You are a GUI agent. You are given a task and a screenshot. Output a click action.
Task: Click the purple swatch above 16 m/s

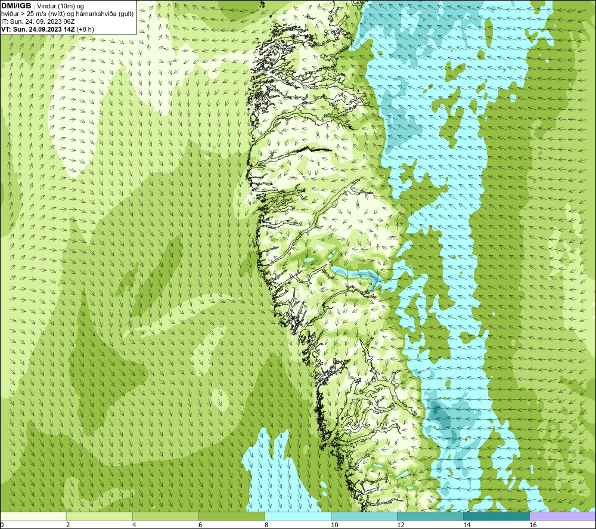coord(563,516)
